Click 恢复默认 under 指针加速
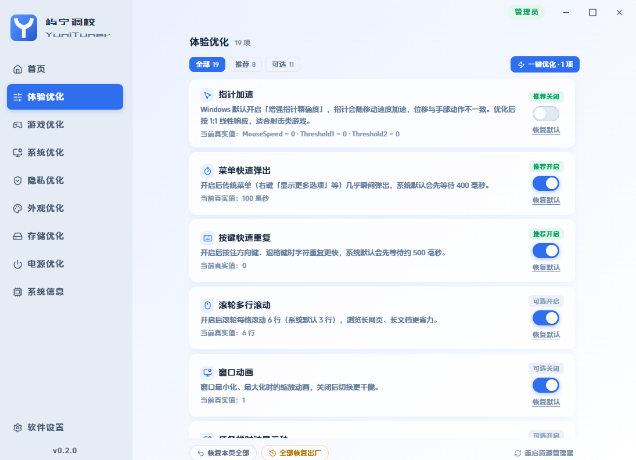 pos(546,131)
